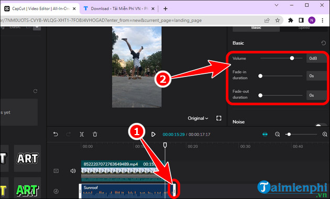Move the Fade-out duration slider handle
Screen dimensions: 330x199
260,95
